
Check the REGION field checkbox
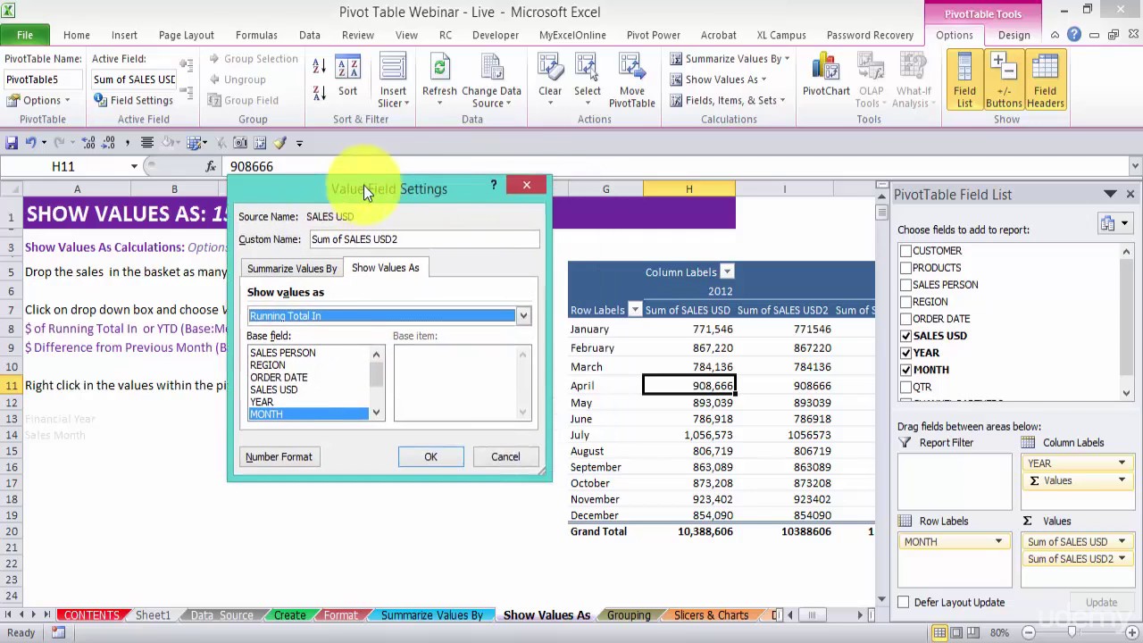(906, 302)
